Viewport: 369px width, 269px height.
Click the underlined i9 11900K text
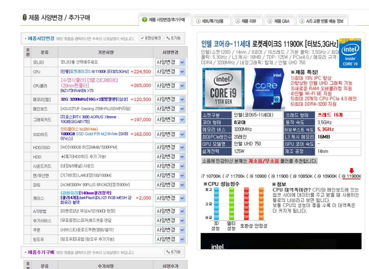coord(351,176)
